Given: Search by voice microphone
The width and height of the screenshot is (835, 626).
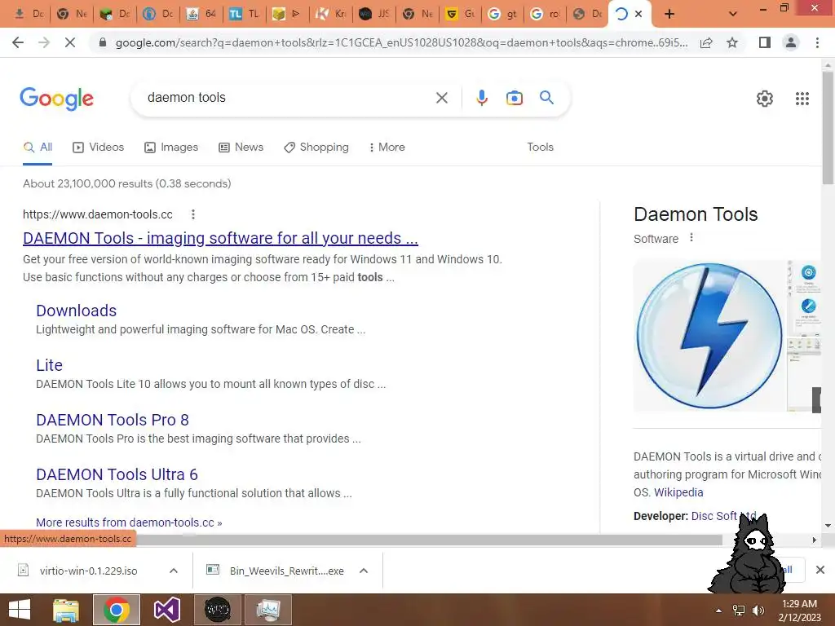Looking at the screenshot, I should pyautogui.click(x=481, y=98).
